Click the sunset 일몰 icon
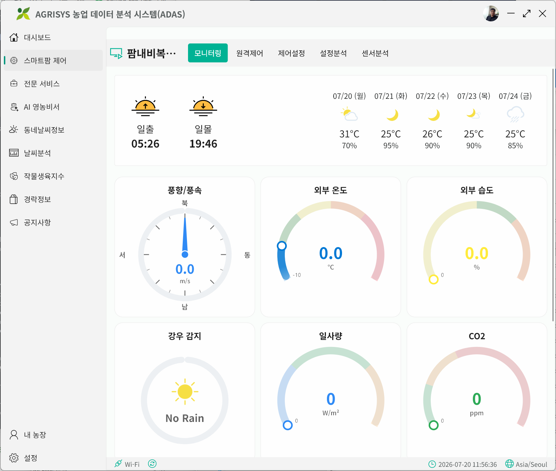Screen dimensions: 556x471 (203, 106)
